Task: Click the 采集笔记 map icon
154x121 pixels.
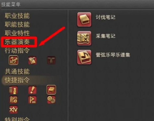Action: (x=84, y=38)
